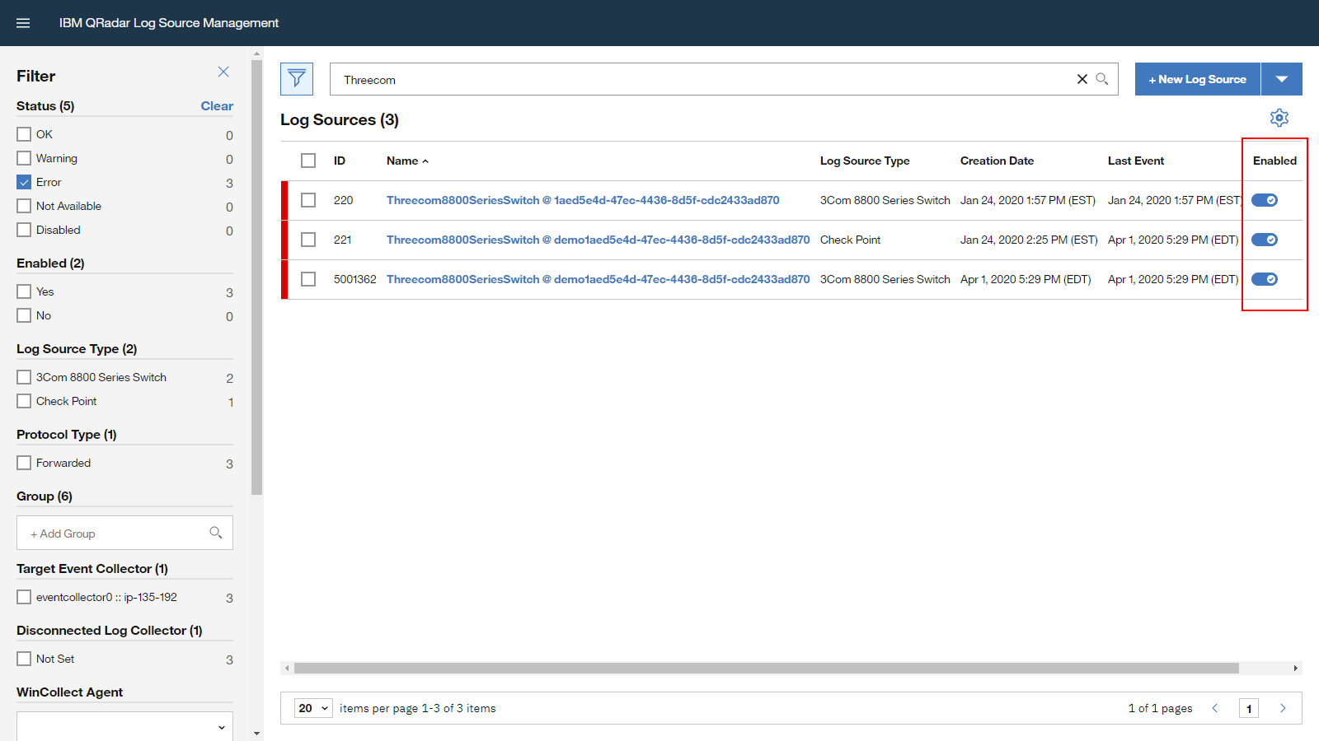Sort by the Name column
This screenshot has height=741, width=1319.
pyautogui.click(x=407, y=161)
